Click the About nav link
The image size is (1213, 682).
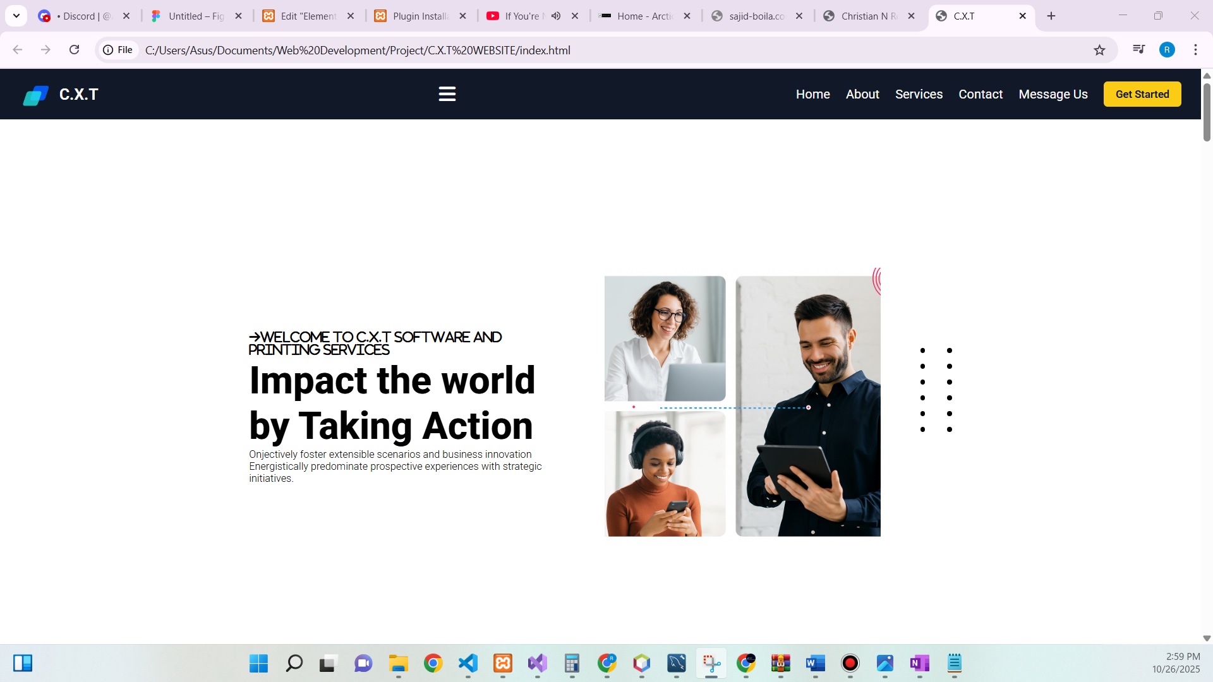(862, 94)
